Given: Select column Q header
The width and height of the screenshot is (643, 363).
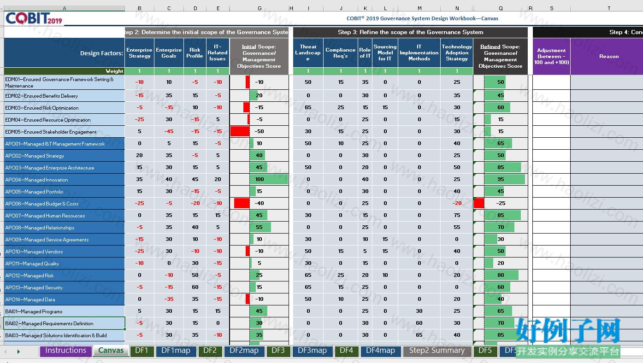Looking at the screenshot, I should click(501, 8).
